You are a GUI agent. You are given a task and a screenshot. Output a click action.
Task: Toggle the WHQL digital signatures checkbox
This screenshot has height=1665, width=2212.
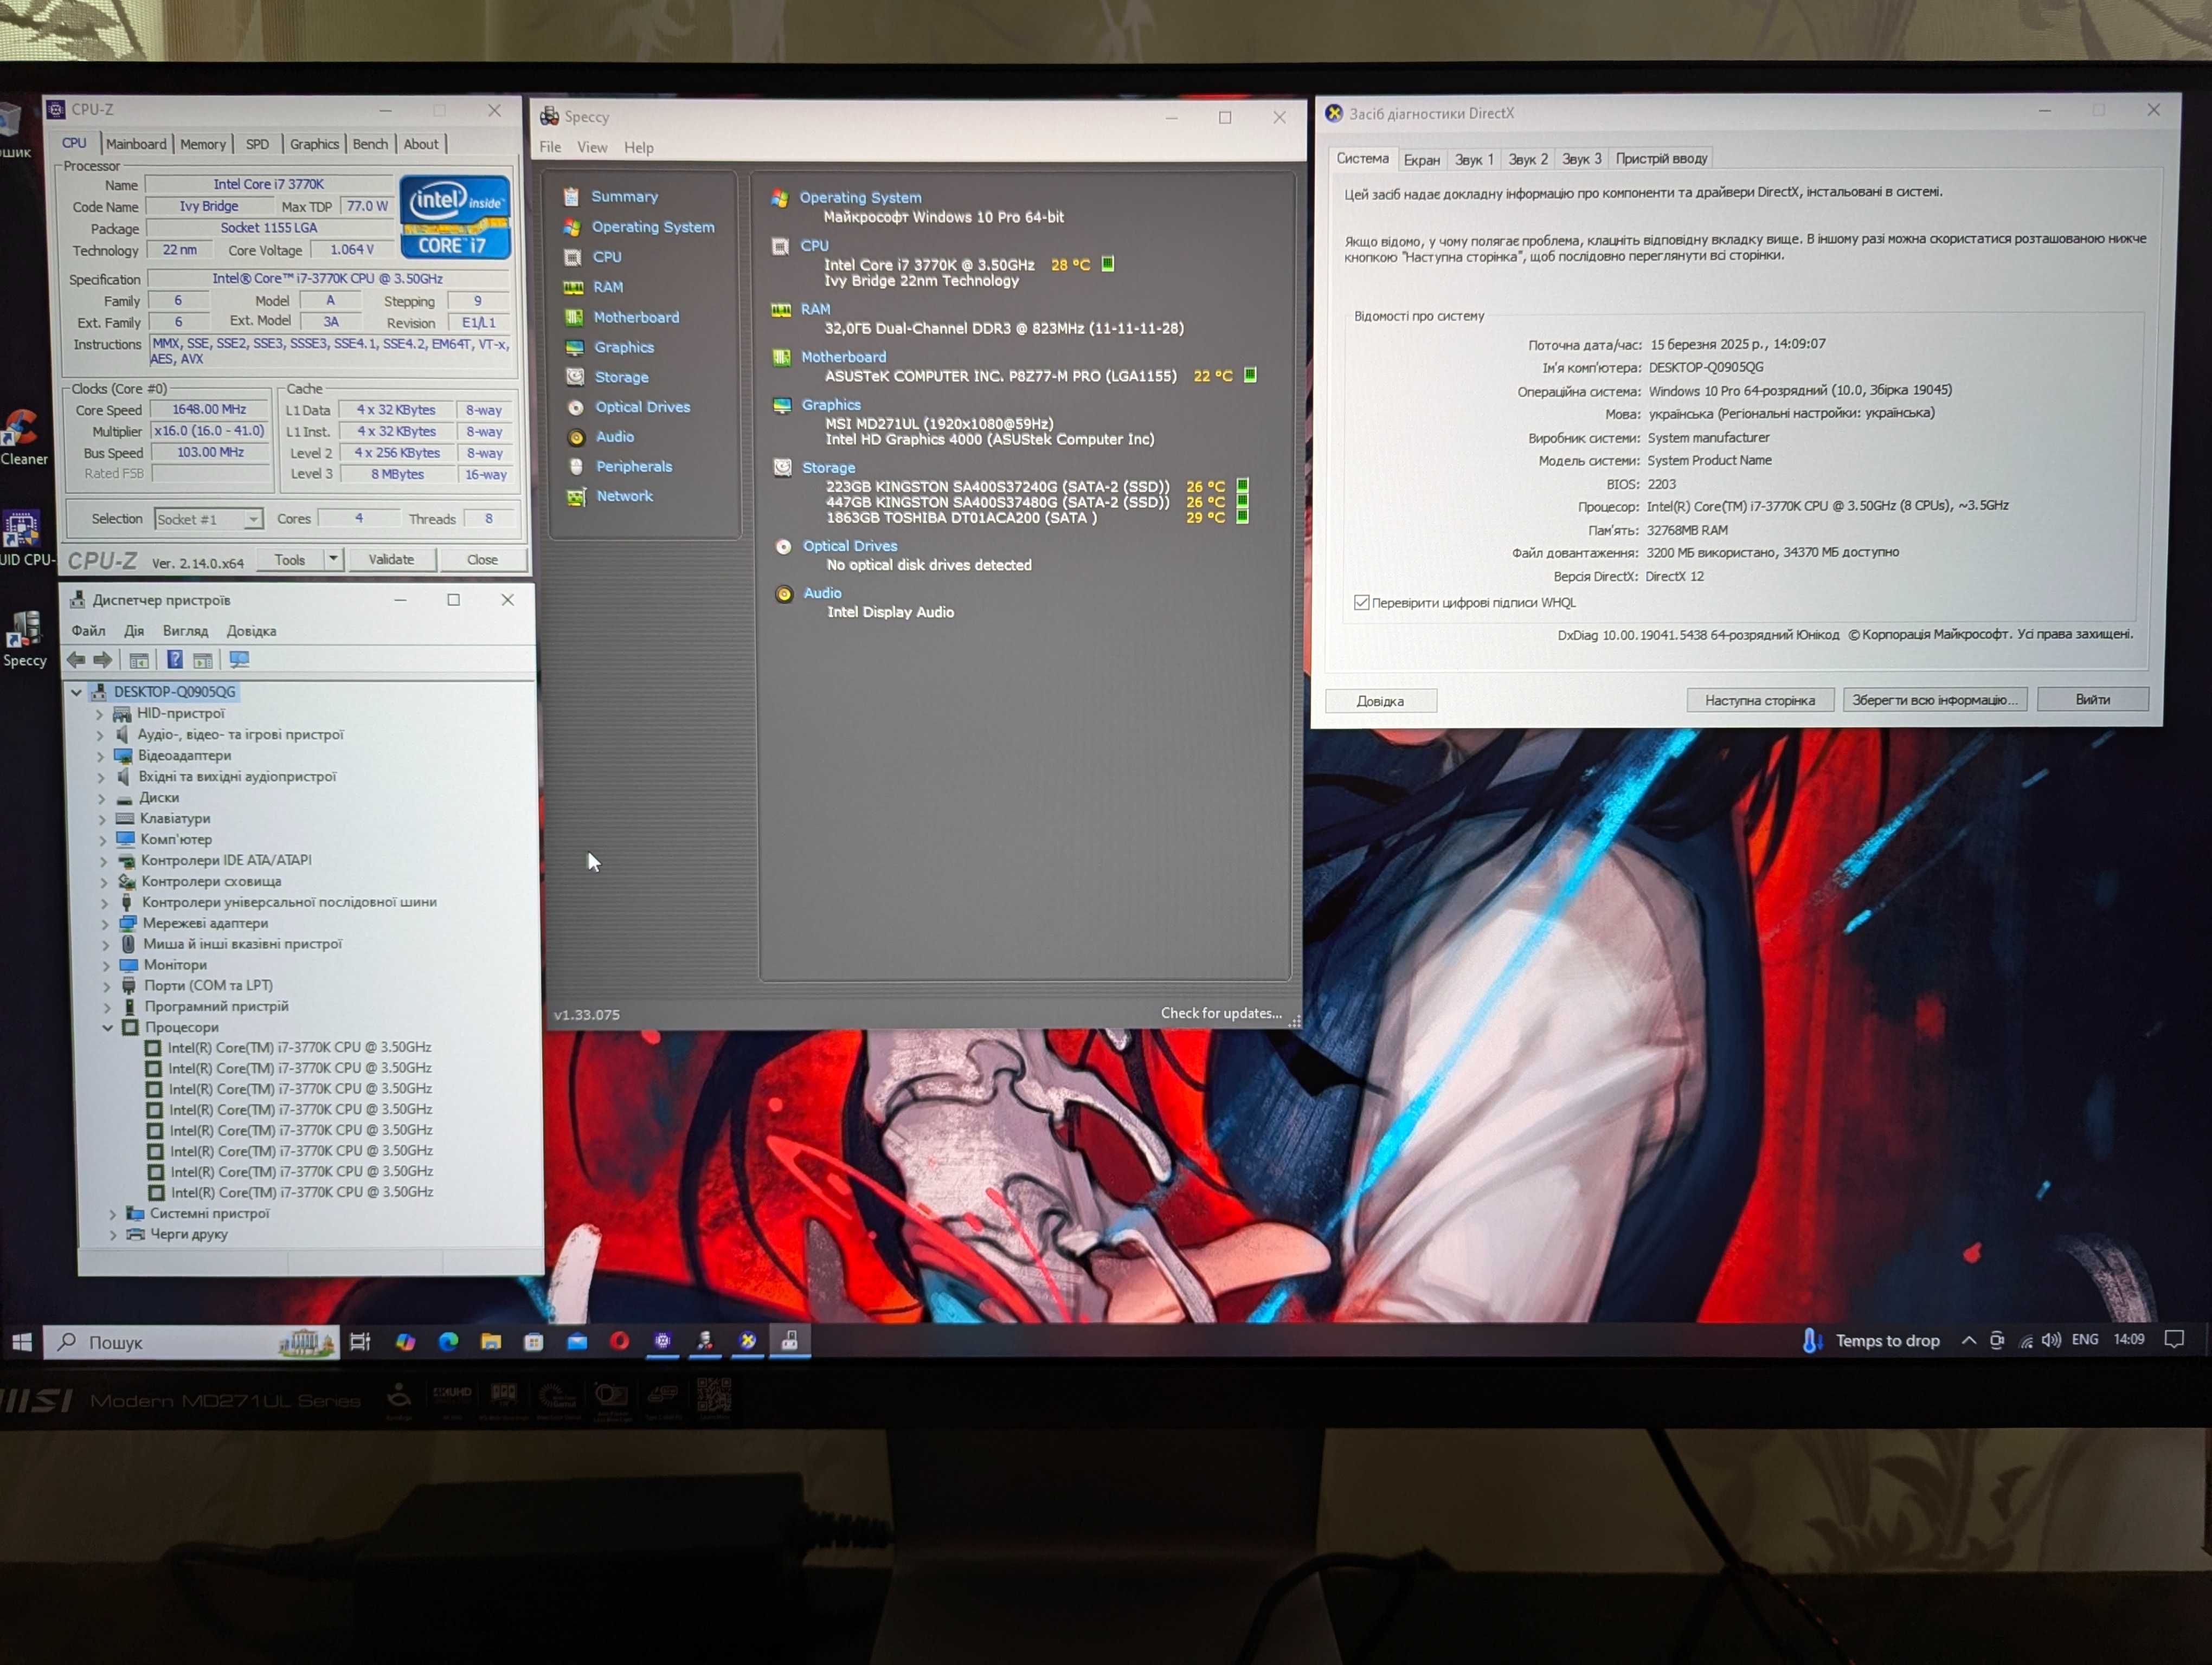pyautogui.click(x=1361, y=603)
